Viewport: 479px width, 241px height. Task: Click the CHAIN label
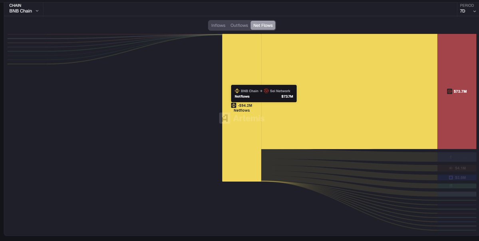point(15,6)
